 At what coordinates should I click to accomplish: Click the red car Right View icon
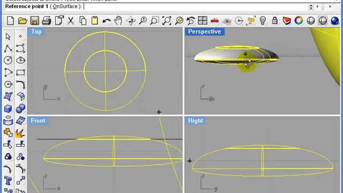214,21
